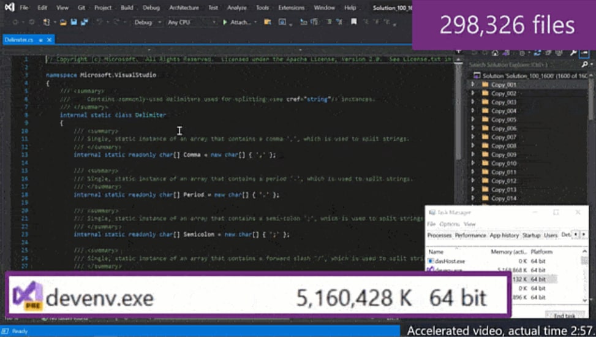Expand the Copy_001 folder node
The image size is (596, 337).
click(473, 85)
